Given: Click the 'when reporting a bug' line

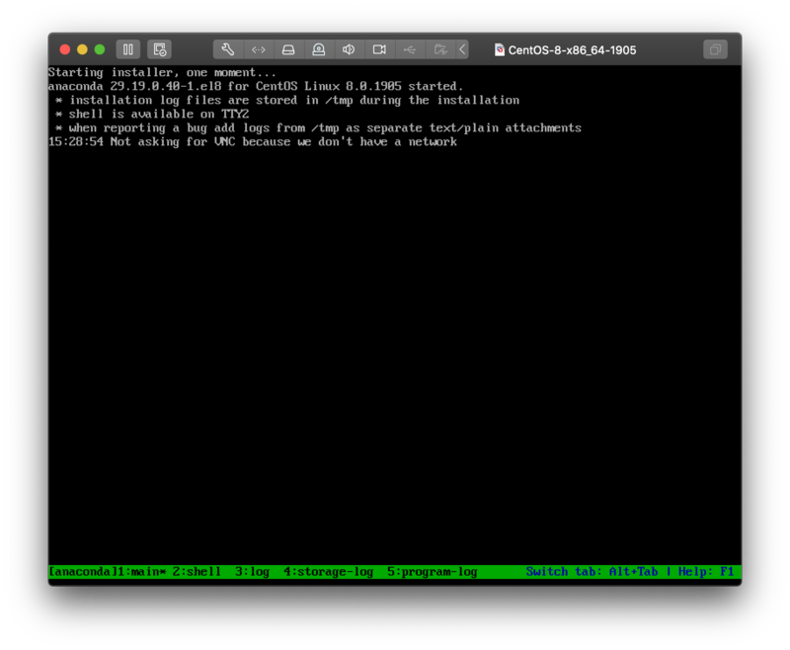Looking at the screenshot, I should pyautogui.click(x=318, y=128).
